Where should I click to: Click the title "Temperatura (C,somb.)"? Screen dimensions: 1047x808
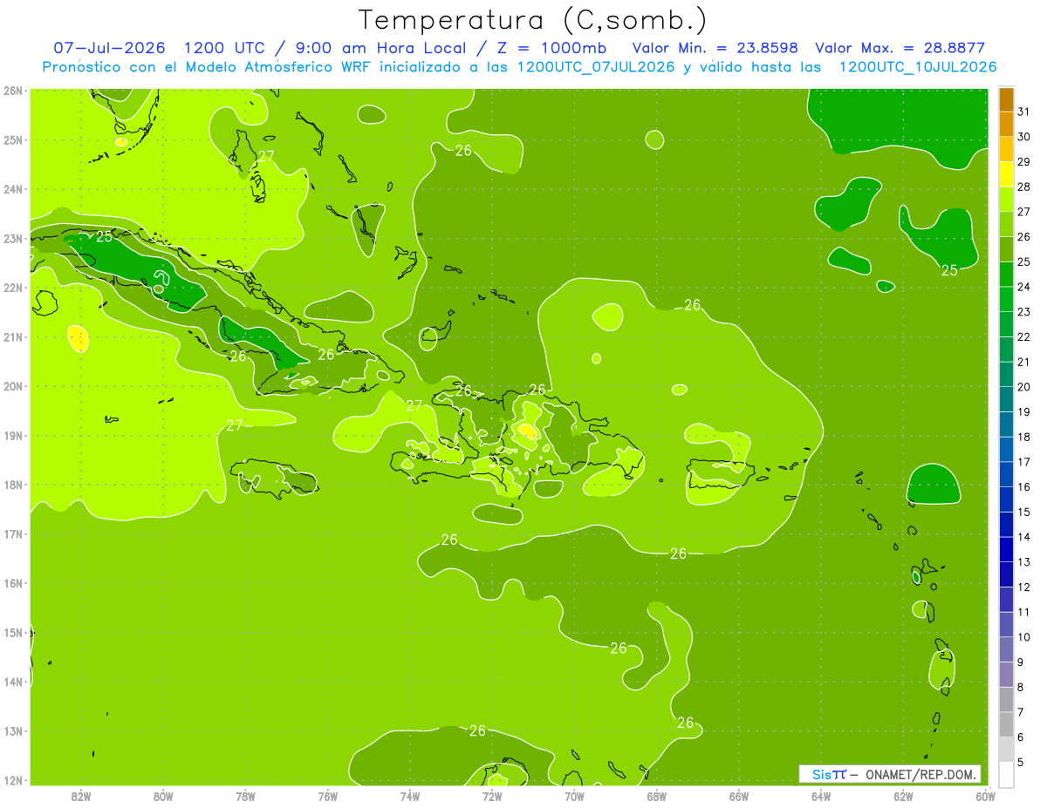pos(533,20)
